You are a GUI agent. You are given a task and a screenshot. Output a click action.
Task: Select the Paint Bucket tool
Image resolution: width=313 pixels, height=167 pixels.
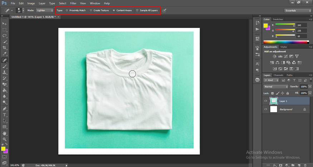coord(4,90)
